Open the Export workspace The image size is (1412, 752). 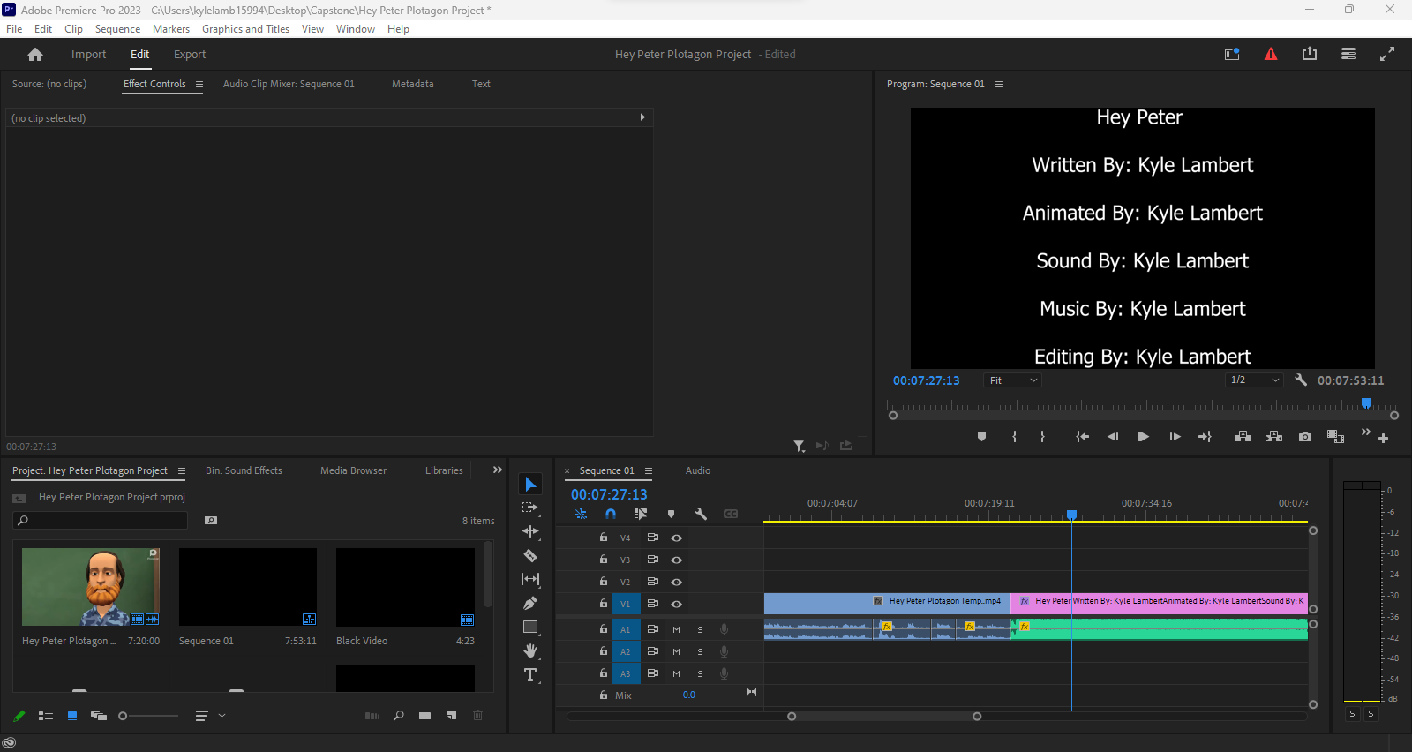coord(190,55)
